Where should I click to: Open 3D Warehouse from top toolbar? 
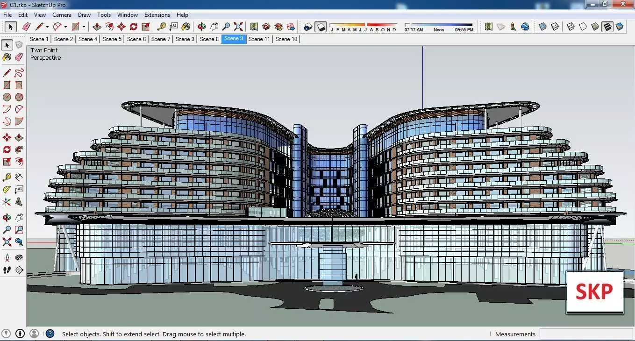click(266, 27)
